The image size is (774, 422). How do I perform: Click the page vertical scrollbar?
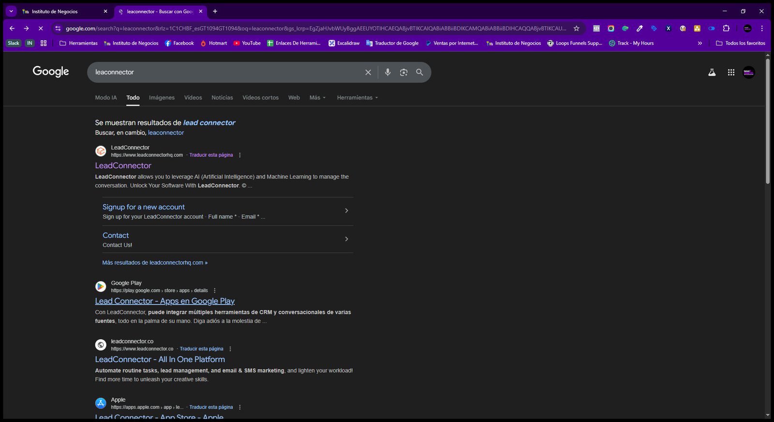pos(768,121)
